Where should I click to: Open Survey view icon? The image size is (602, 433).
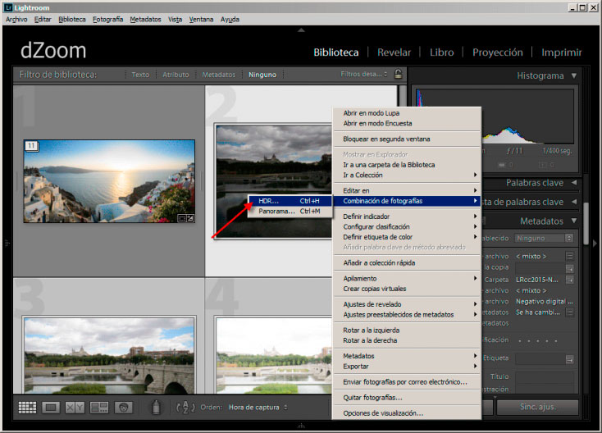(x=99, y=408)
